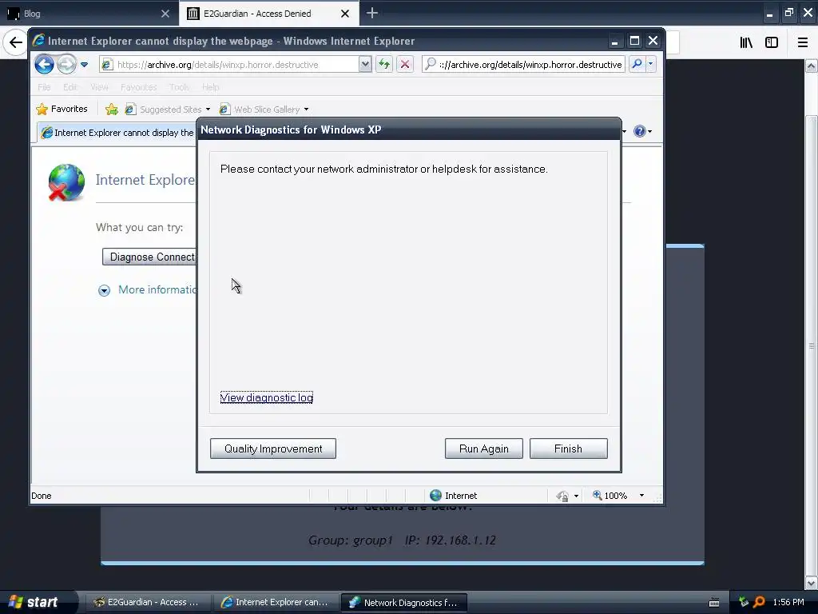The height and width of the screenshot is (614, 818).
Task: Open the zoom level dropdown arrow
Action: pyautogui.click(x=641, y=496)
